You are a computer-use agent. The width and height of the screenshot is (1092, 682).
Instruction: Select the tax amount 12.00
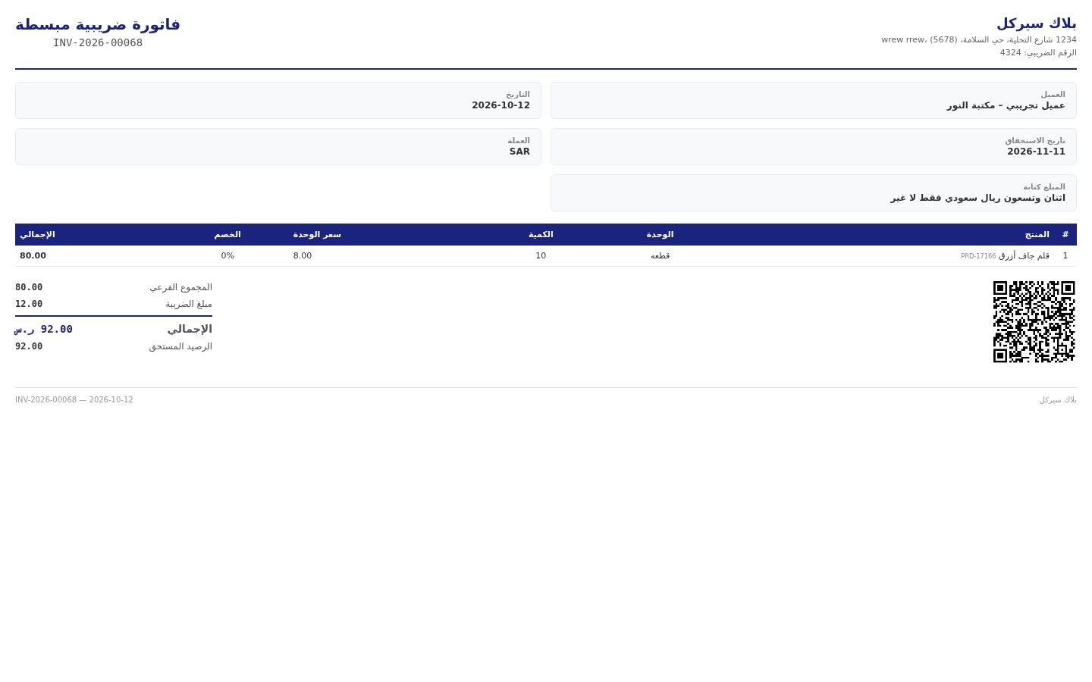coord(29,304)
